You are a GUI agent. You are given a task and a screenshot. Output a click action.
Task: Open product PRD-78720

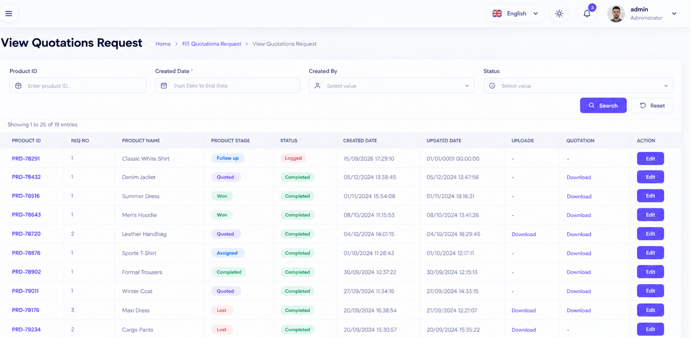tap(26, 234)
